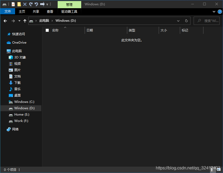Select 此电脑 in the navigation pane
This screenshot has height=173, width=223.
(x=17, y=51)
